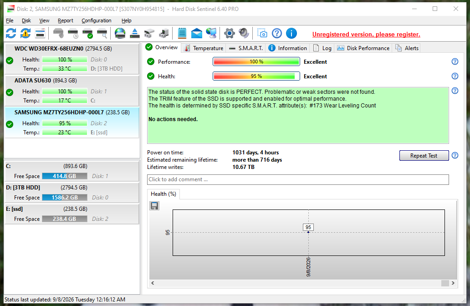Click the blue refresh arrows icon
Viewport: 470px width, 306px height.
click(11, 33)
